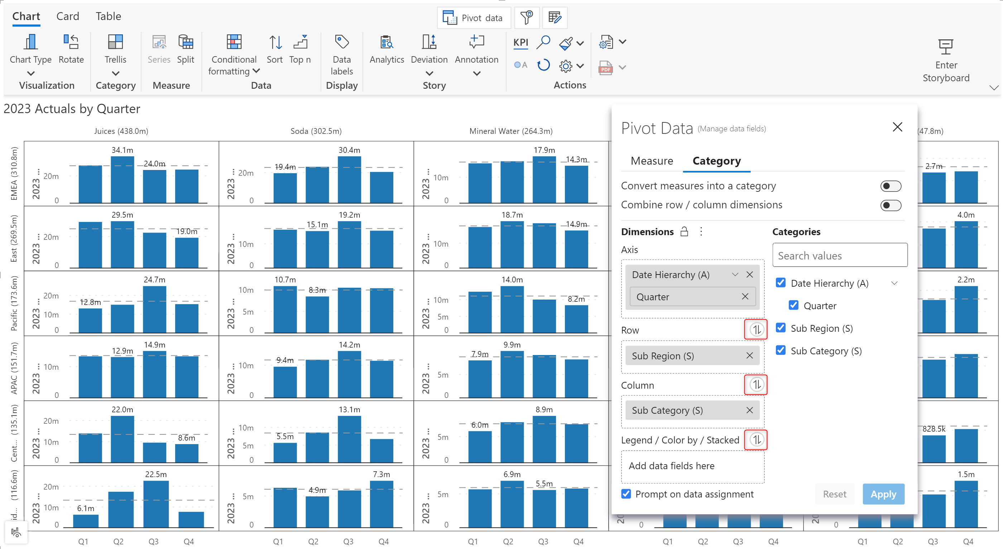Remove Sub Category (S) from Column
This screenshot has height=549, width=1003.
[x=749, y=410]
